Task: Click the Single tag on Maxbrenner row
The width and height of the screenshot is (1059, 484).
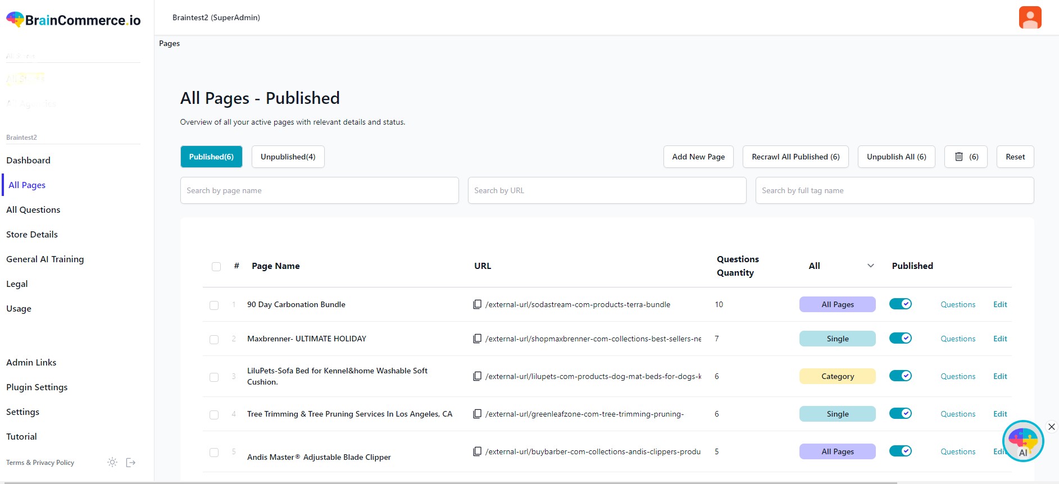Action: click(837, 339)
